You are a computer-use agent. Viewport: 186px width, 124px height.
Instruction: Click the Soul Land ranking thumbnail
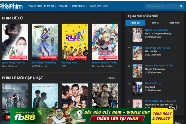click(x=137, y=89)
